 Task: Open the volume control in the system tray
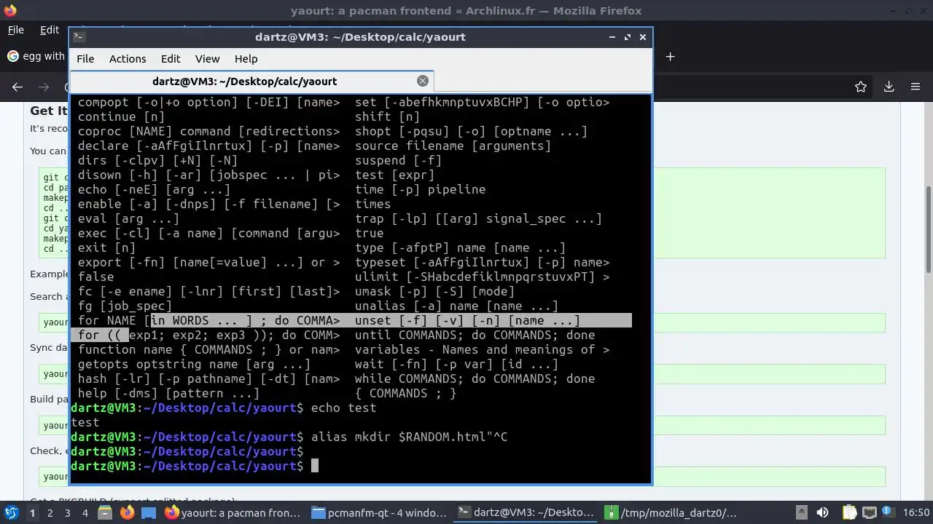point(822,513)
